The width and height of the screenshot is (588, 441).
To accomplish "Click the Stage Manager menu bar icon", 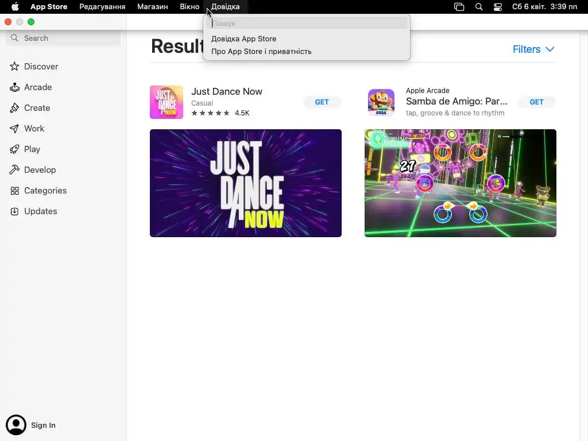I will point(459,7).
